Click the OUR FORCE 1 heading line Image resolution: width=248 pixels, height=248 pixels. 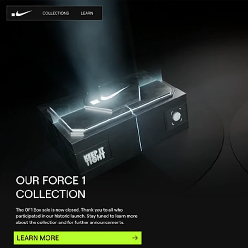point(51,180)
